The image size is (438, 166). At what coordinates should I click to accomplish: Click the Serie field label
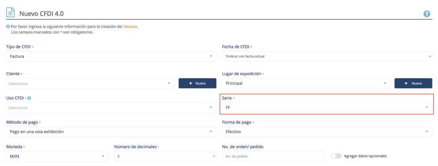coord(227,98)
